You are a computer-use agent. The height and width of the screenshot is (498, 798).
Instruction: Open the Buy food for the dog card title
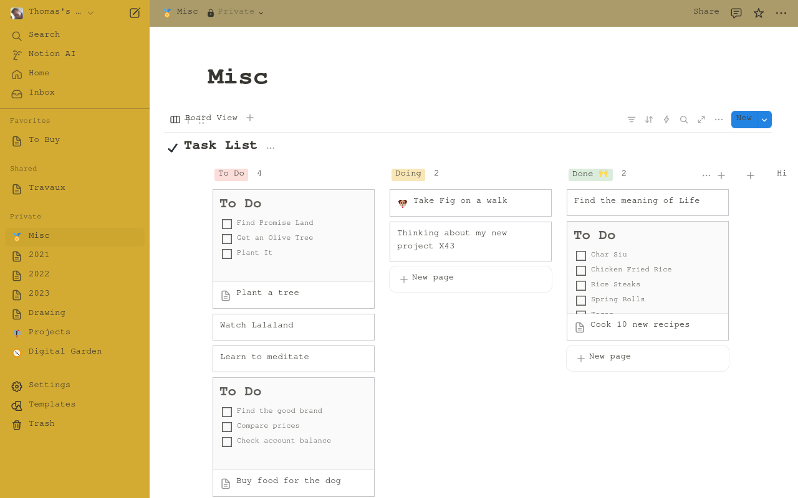point(289,481)
